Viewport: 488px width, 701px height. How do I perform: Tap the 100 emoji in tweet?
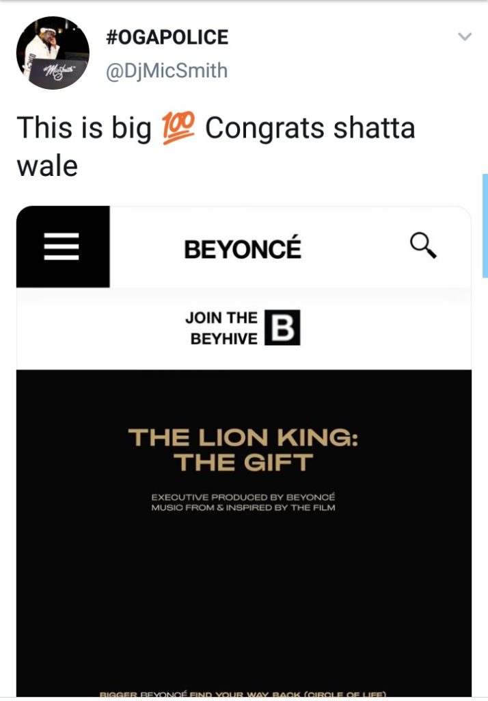178,128
